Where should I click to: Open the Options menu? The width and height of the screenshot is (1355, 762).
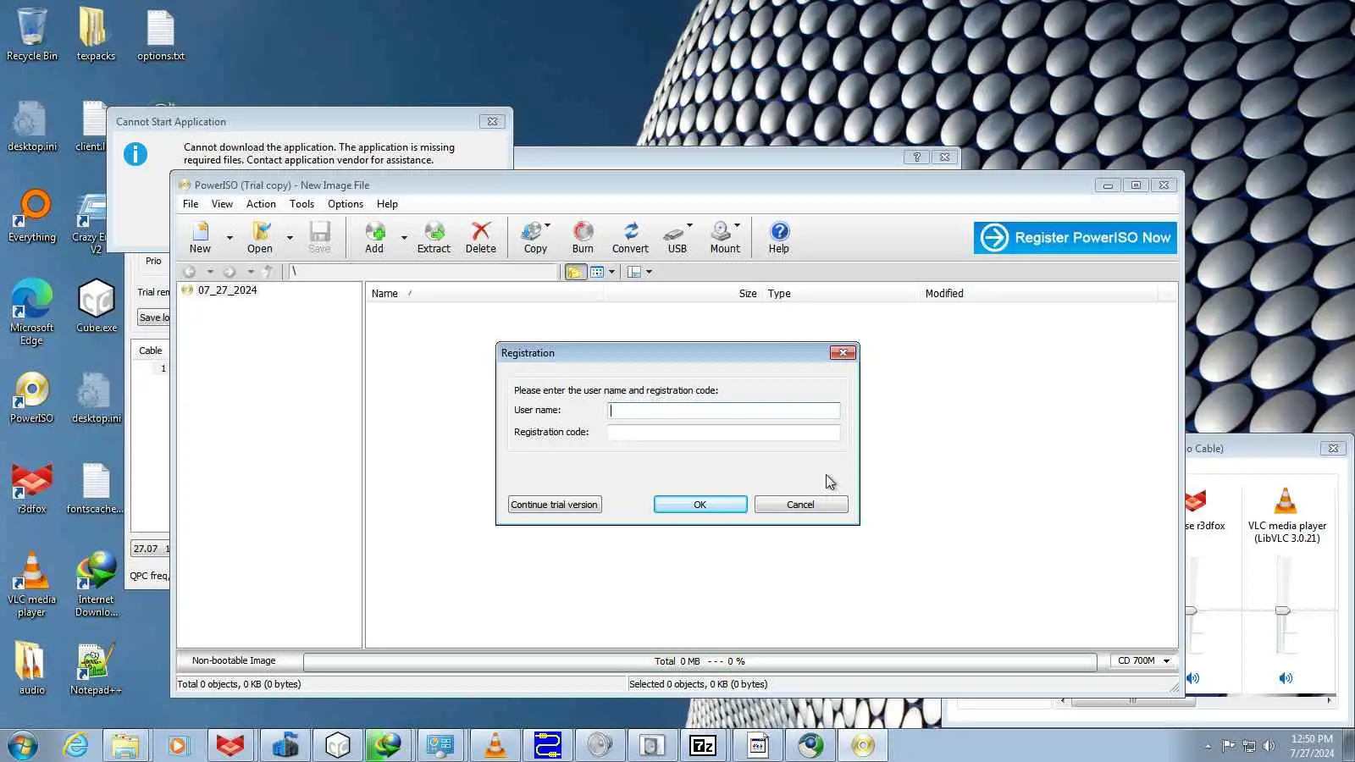346,204
